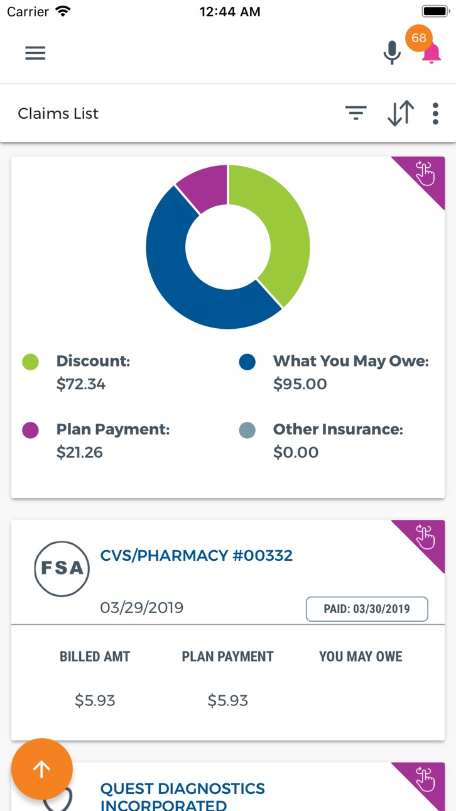
Task: Tap the touch icon on Quest Diagnostics card
Action: [424, 780]
